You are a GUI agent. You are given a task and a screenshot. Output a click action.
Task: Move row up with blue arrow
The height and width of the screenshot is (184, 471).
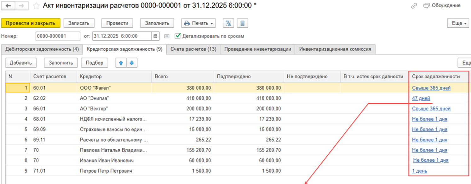121,63
